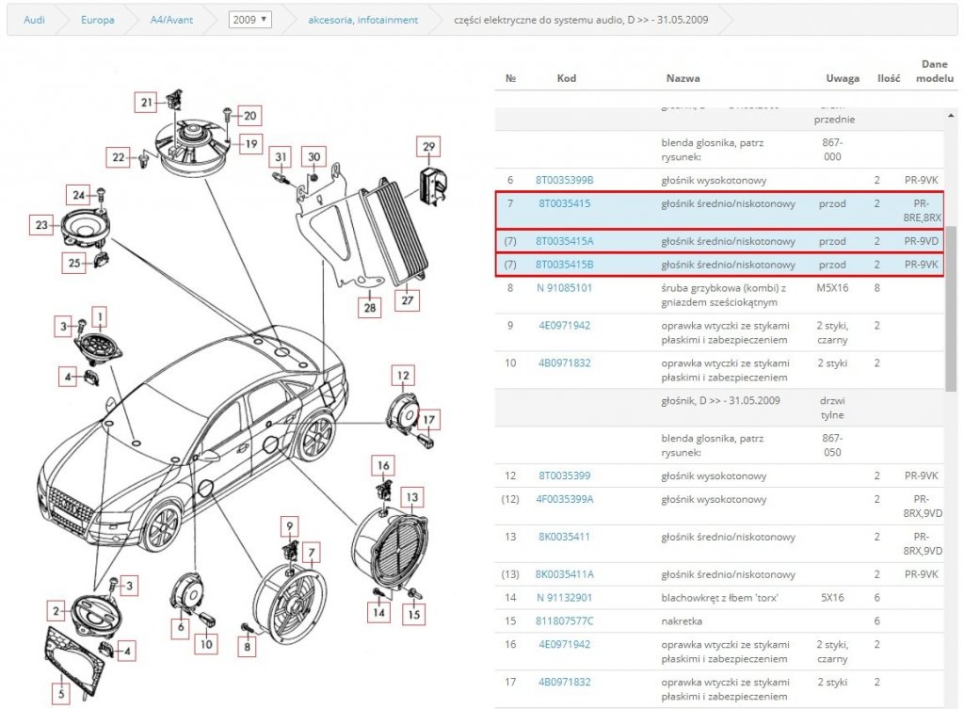964x709 pixels.
Task: Open the A4/Avant breadcrumb link
Action: 171,20
